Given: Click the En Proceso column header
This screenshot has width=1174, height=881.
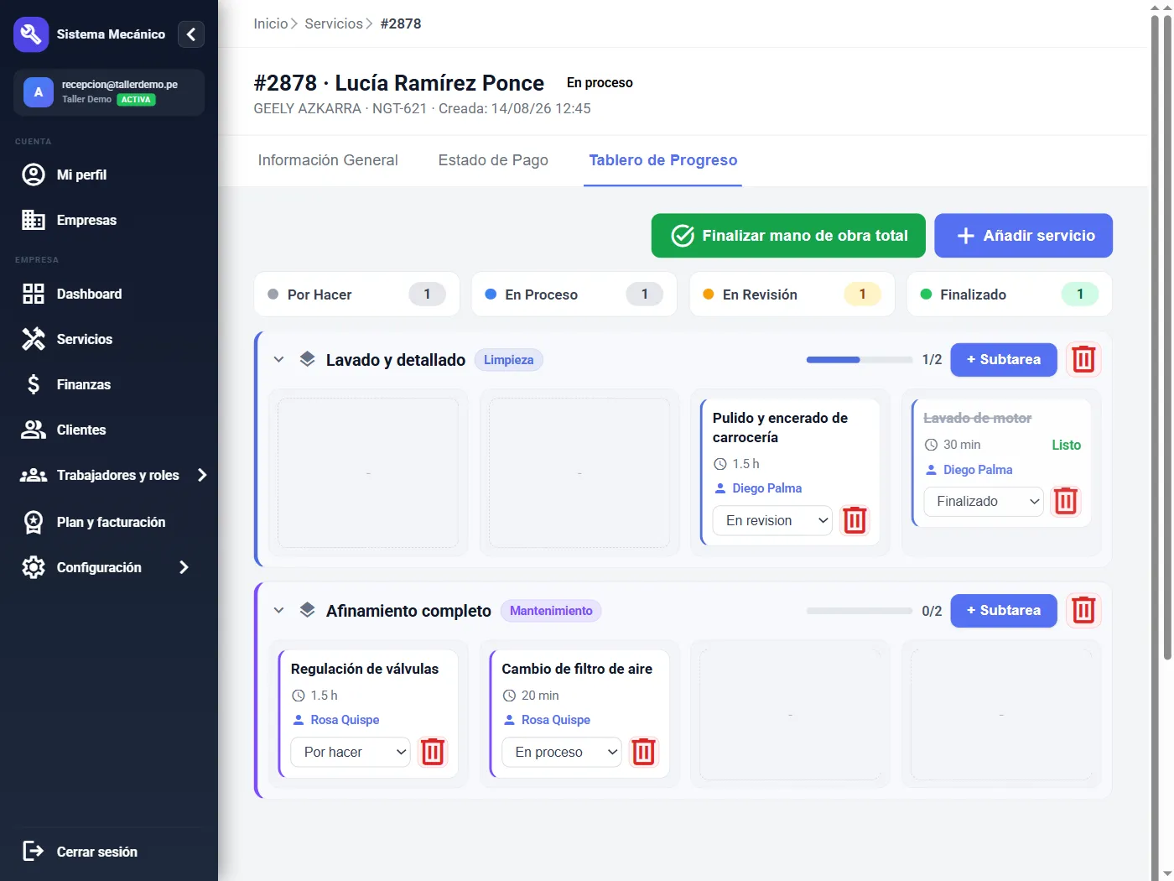Looking at the screenshot, I should pos(574,295).
